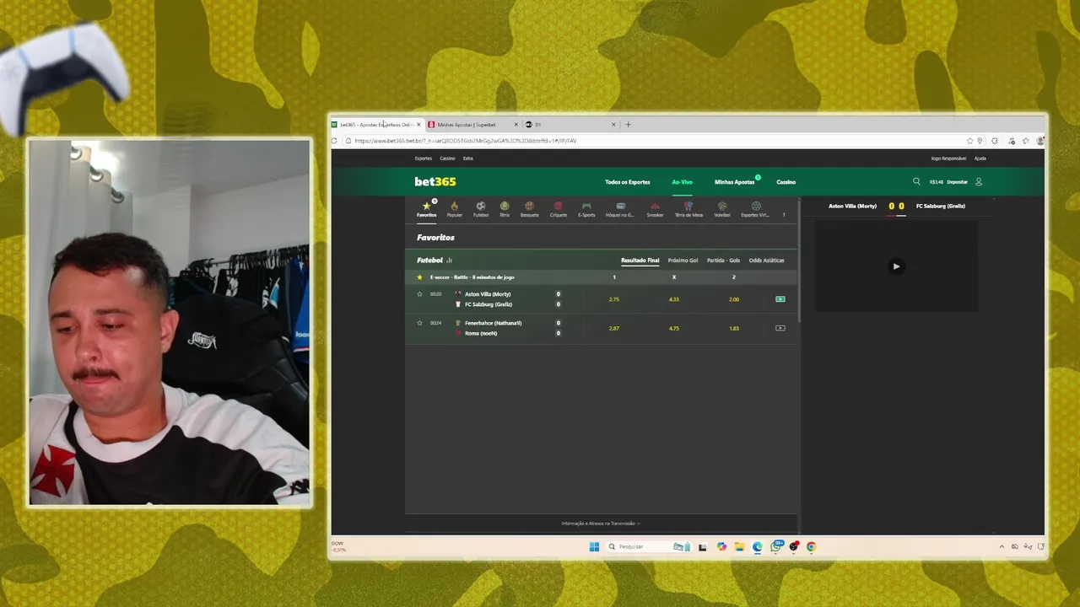This screenshot has height=607, width=1080.
Task: Open the Ajuda help link
Action: tap(980, 158)
